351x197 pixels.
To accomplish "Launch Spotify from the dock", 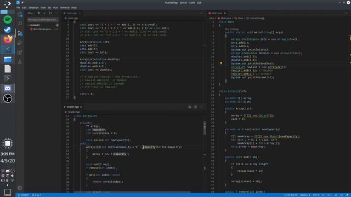I will (x=8, y=20).
